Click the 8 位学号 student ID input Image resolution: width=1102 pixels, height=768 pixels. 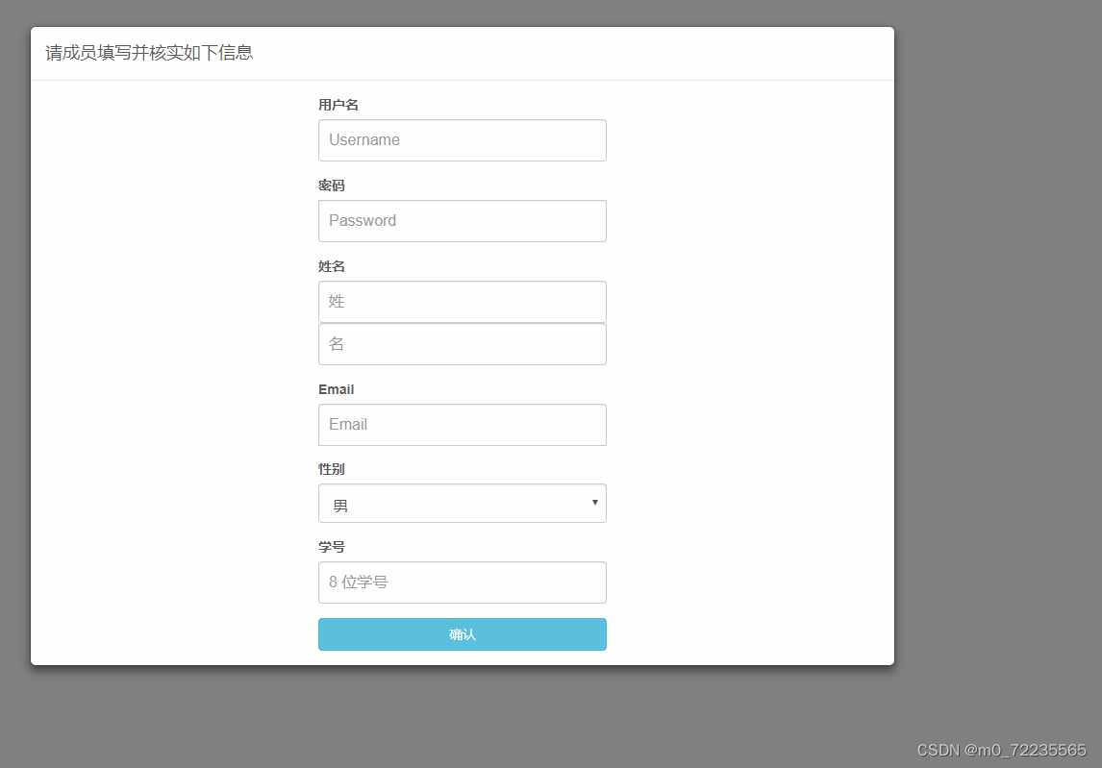462,582
